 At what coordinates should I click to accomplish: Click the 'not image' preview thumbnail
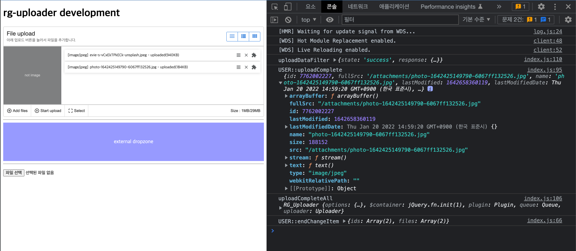[32, 75]
